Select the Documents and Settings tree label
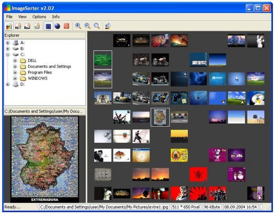 tap(50, 66)
